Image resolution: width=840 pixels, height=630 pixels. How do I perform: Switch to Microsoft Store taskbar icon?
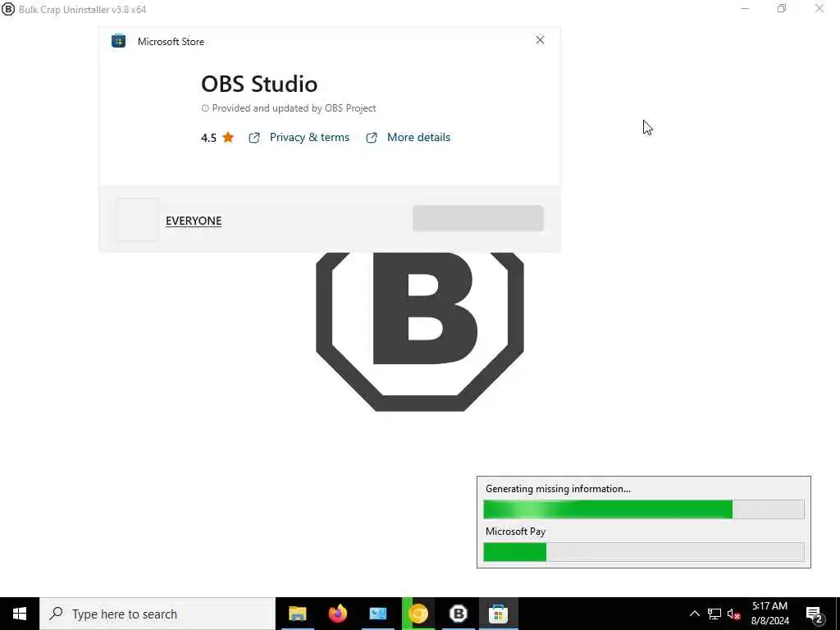point(498,614)
